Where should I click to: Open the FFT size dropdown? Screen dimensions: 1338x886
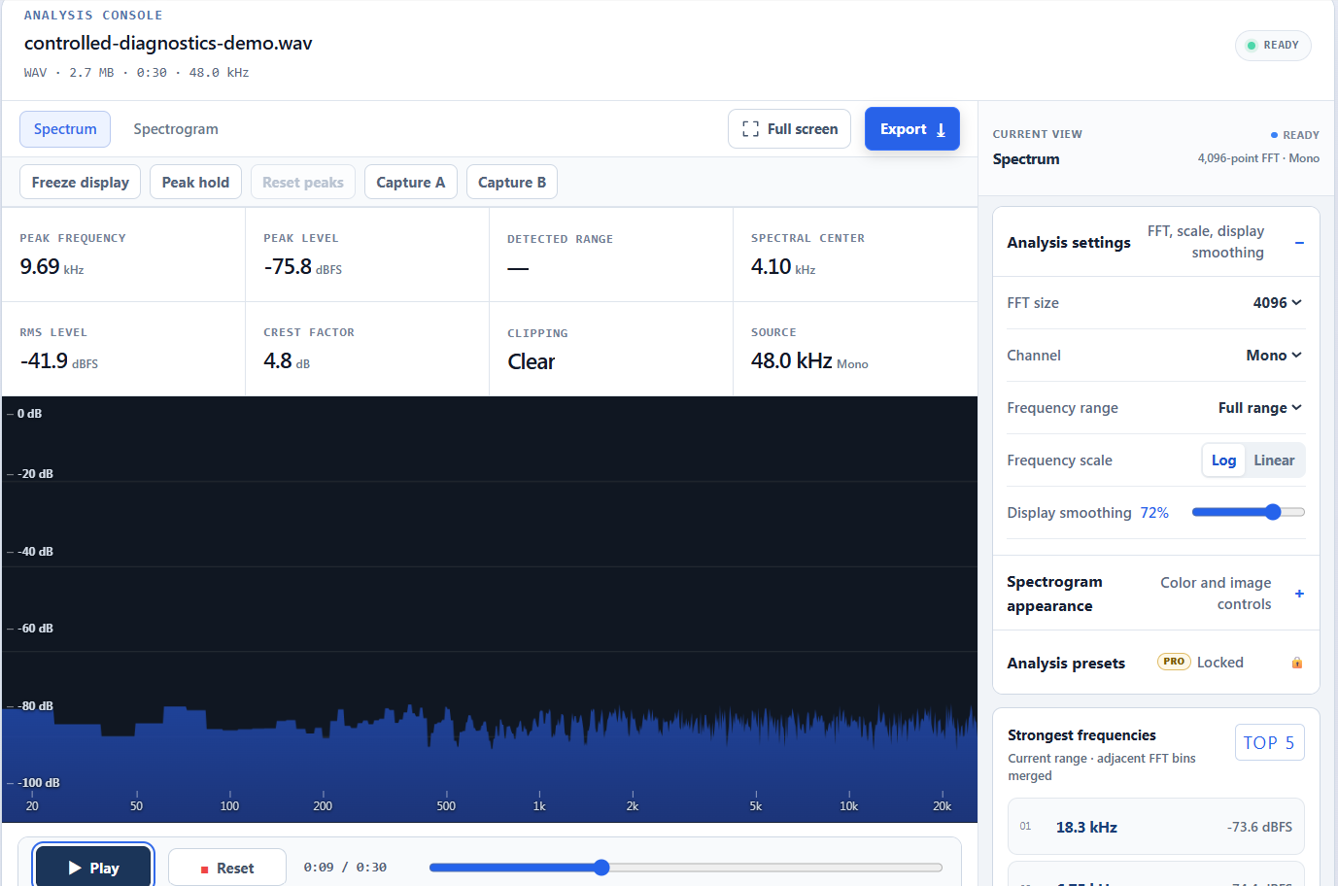[x=1277, y=303]
